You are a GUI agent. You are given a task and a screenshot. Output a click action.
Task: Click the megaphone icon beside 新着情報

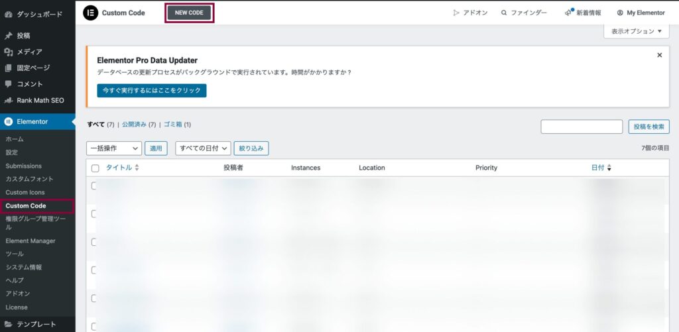point(568,13)
